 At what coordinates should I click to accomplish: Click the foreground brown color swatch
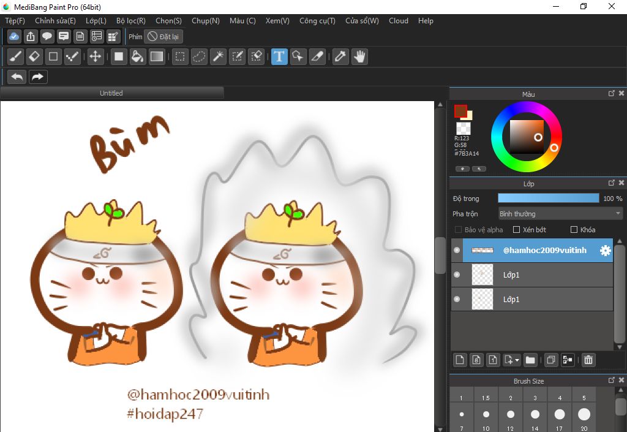pos(460,111)
